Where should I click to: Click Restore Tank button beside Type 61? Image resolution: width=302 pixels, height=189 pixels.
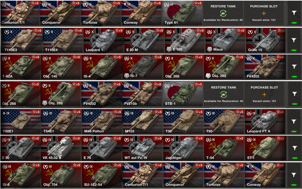point(223,13)
